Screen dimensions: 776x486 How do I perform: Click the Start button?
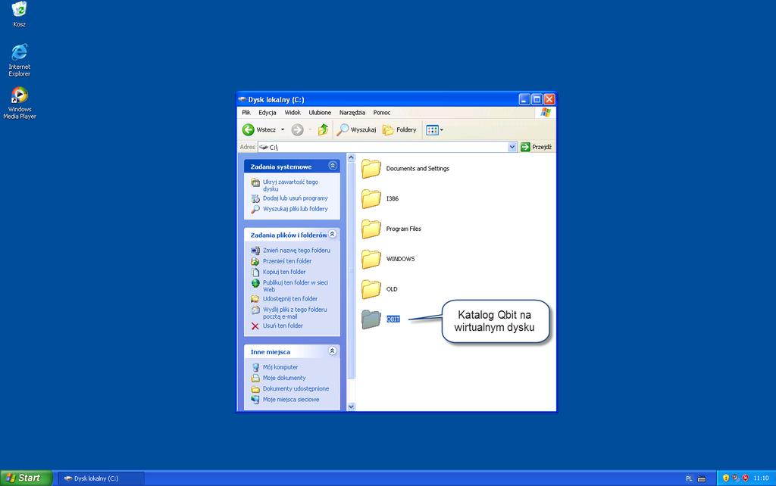[x=27, y=478]
